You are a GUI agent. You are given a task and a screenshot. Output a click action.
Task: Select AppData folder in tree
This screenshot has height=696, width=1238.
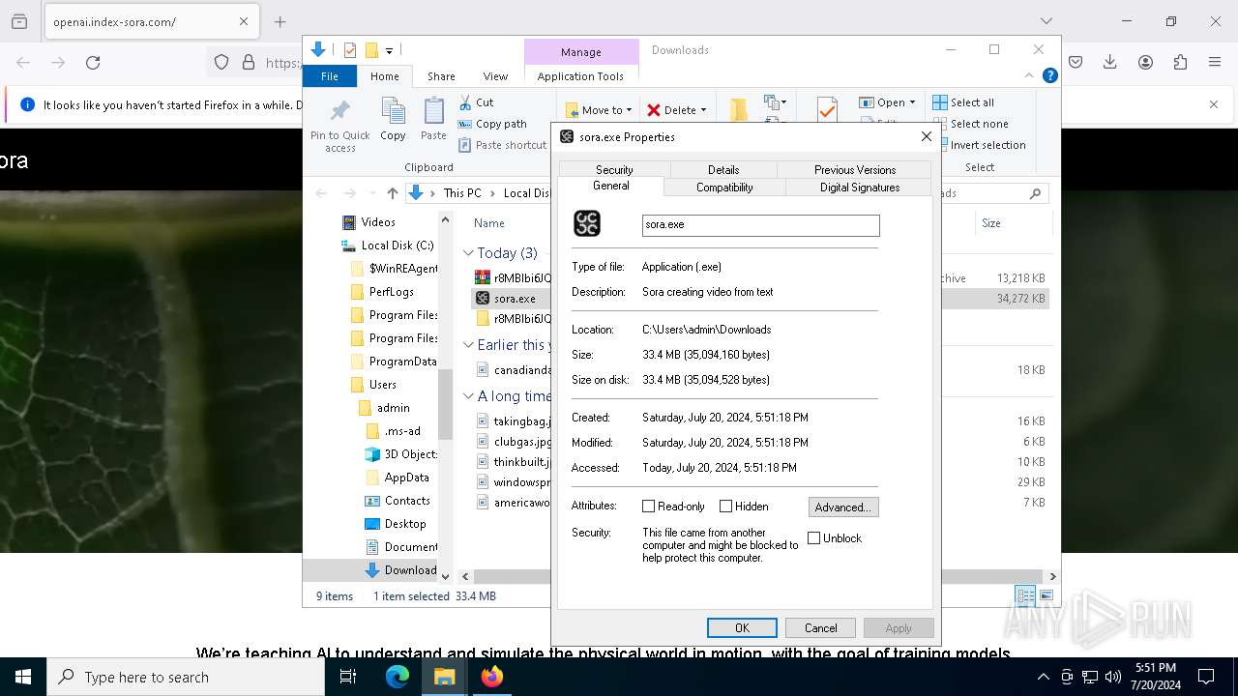406,478
